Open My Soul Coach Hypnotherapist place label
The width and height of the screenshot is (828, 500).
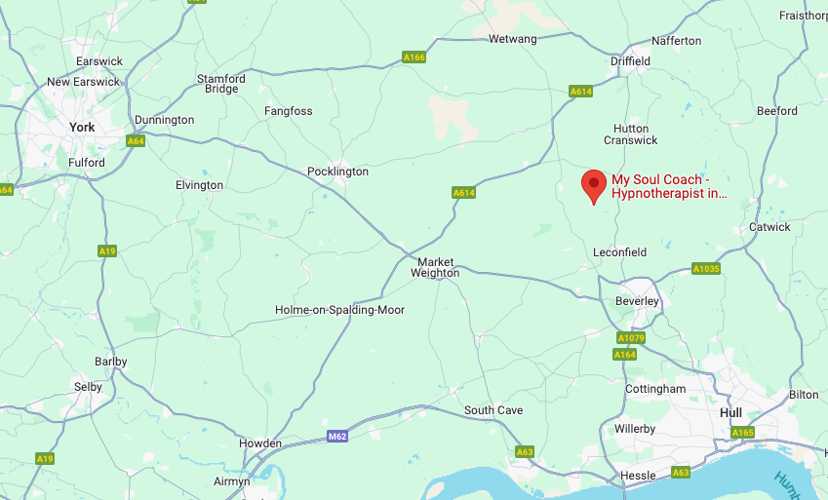point(669,186)
